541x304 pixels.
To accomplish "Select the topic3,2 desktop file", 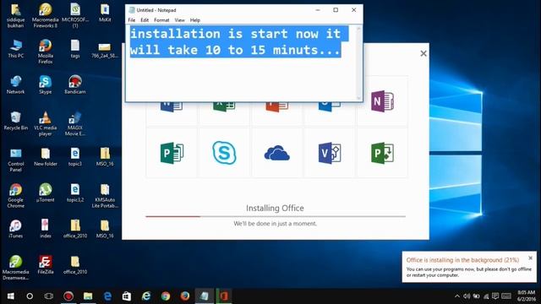I will [x=75, y=193].
